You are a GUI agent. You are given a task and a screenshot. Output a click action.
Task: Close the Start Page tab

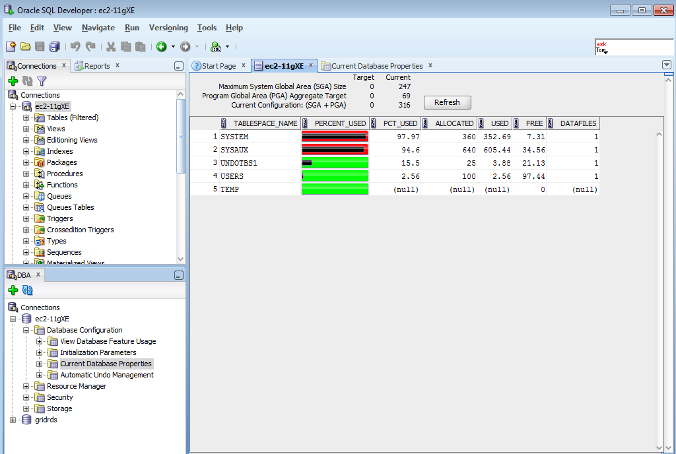pos(243,65)
